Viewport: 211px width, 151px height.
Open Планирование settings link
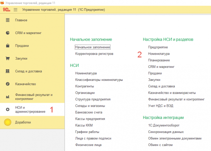159,60
